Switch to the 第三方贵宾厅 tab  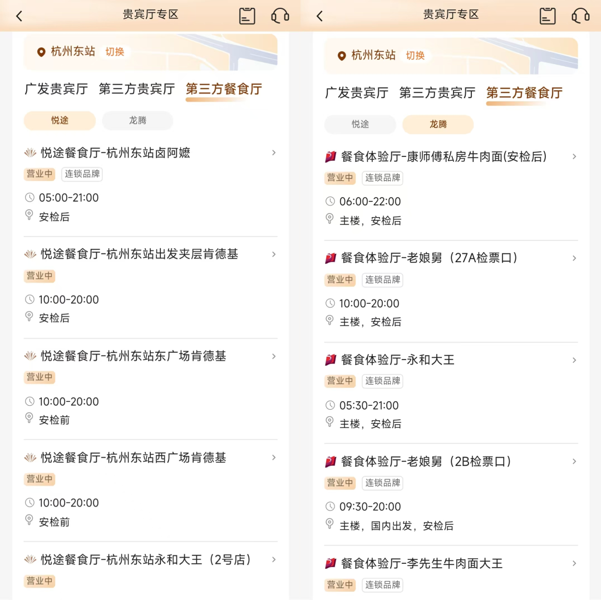click(136, 89)
